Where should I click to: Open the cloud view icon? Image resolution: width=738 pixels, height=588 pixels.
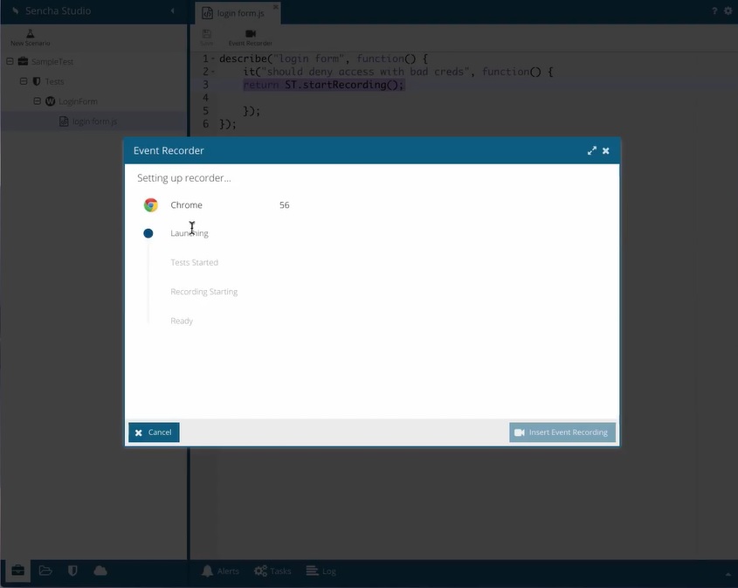[100, 571]
